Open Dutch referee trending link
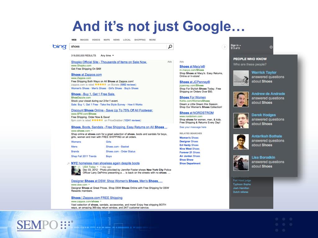Viewport: 318px width, 238px height. pos(241,192)
